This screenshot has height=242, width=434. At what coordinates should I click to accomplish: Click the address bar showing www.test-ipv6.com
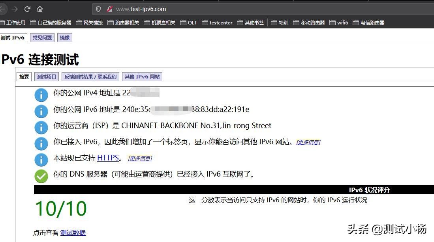(x=197, y=9)
